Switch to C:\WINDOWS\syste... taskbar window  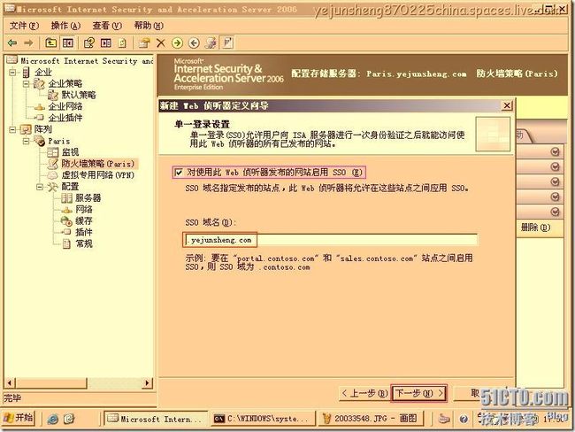pos(263,419)
